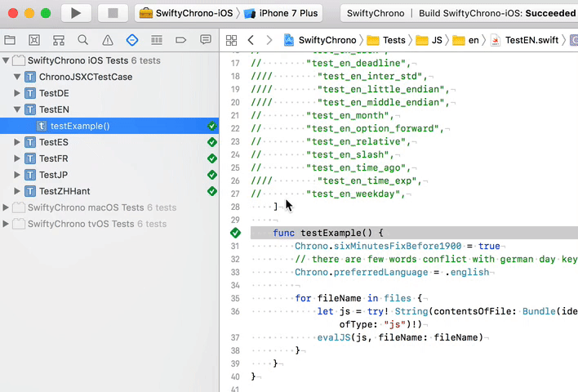Collapse SwiftyChrono iOS Tests group

6,60
